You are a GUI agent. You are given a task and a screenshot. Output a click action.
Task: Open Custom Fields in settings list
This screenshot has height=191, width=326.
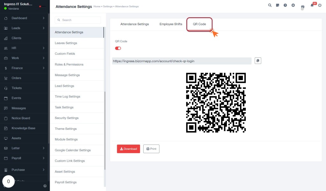pos(77,54)
